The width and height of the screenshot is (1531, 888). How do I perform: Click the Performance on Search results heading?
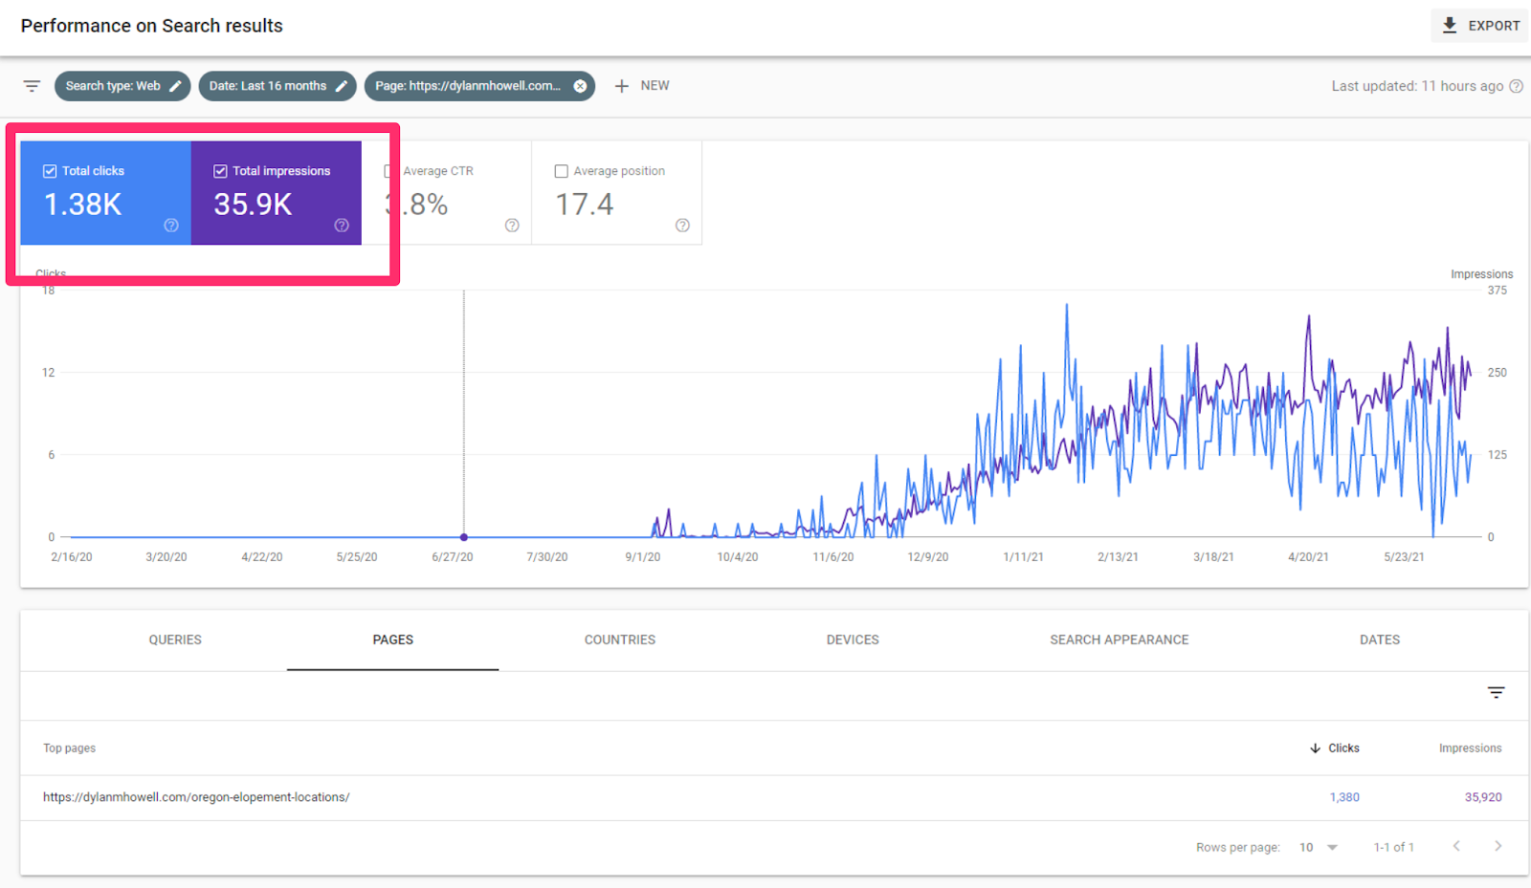tap(152, 26)
